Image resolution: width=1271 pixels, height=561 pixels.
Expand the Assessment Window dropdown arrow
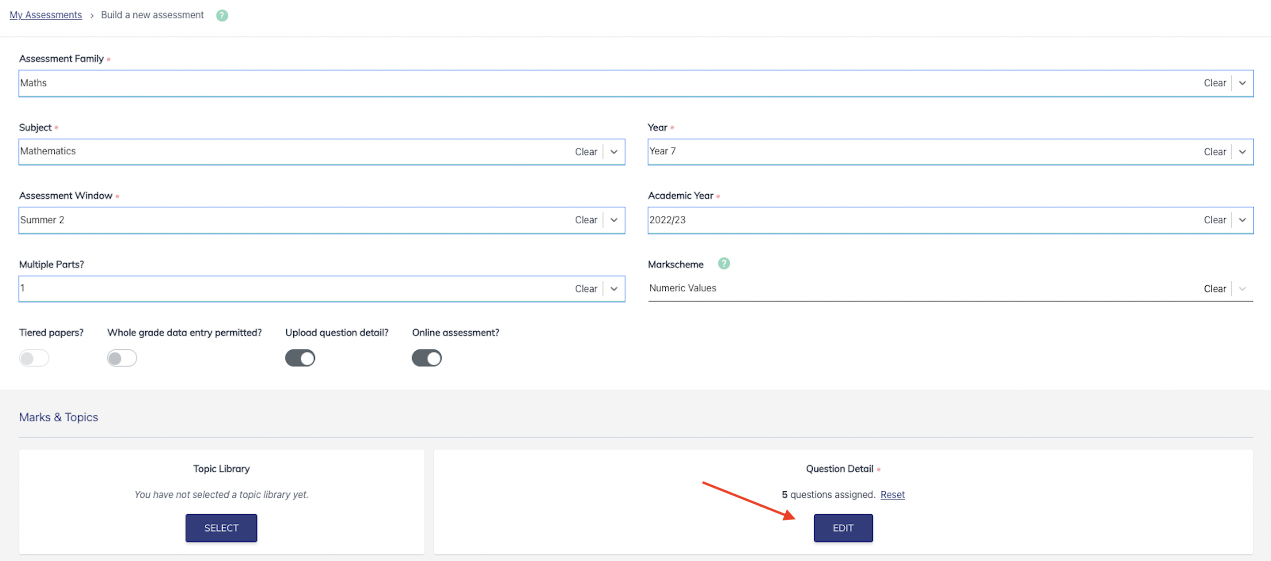point(613,220)
